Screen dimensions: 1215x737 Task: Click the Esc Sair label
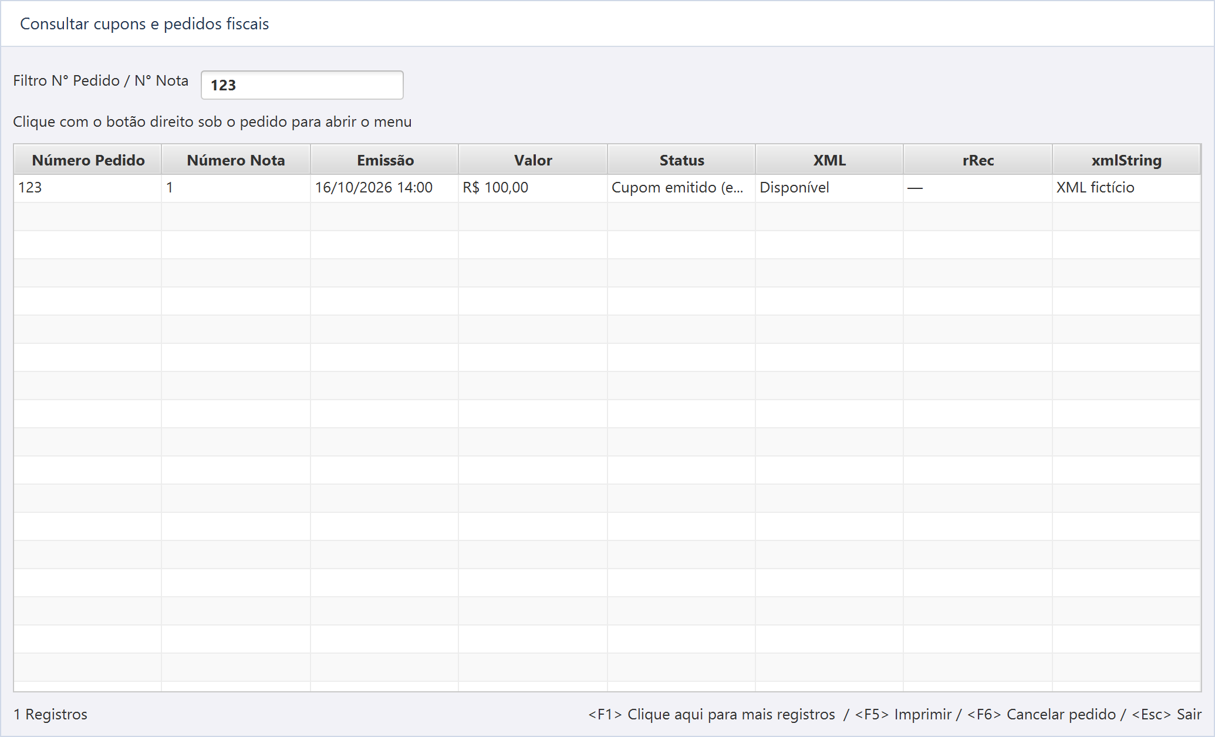[x=1166, y=714]
